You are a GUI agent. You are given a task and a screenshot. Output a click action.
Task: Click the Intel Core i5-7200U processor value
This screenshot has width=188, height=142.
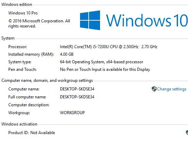109,47
